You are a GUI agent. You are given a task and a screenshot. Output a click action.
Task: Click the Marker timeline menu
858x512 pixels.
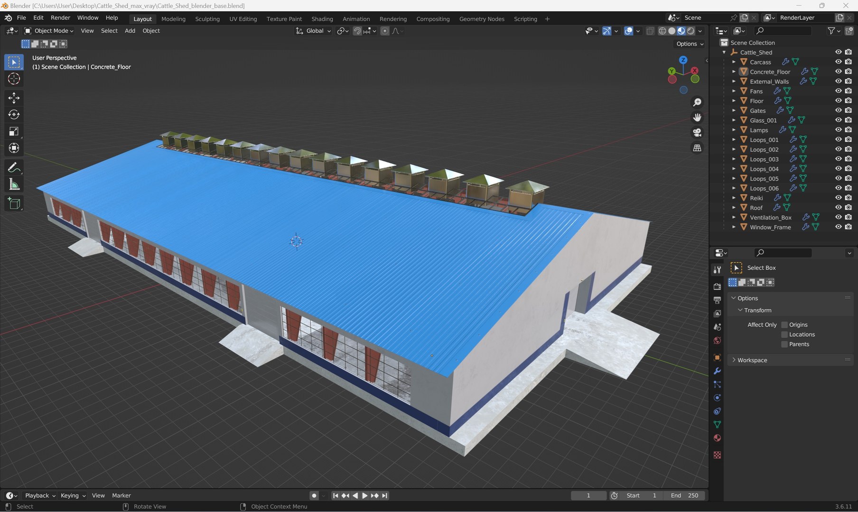121,495
